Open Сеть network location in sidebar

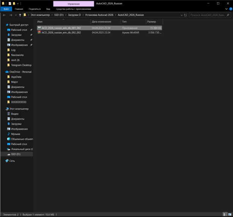click(12, 161)
